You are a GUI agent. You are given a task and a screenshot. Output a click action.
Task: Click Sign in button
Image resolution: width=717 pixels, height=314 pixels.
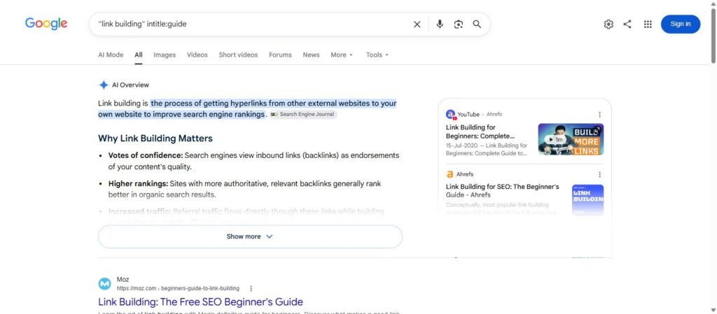[681, 24]
